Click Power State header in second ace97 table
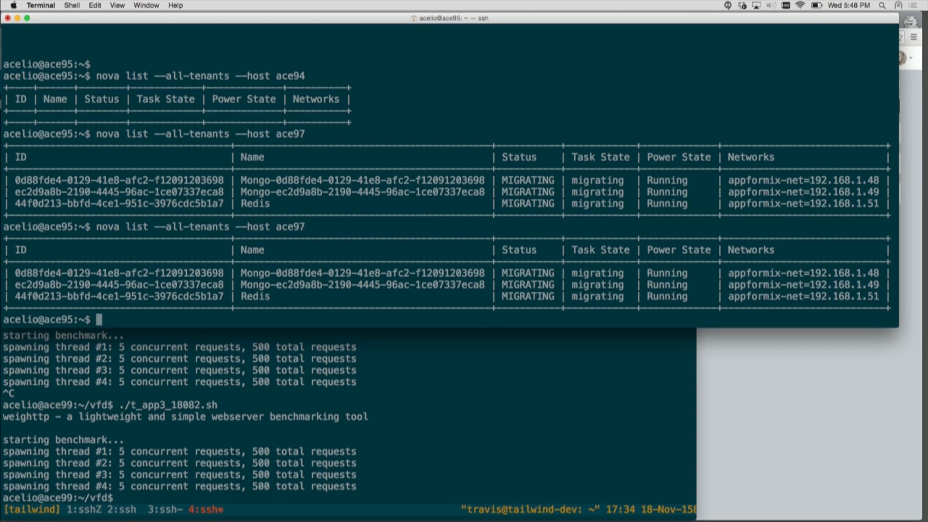 point(679,250)
